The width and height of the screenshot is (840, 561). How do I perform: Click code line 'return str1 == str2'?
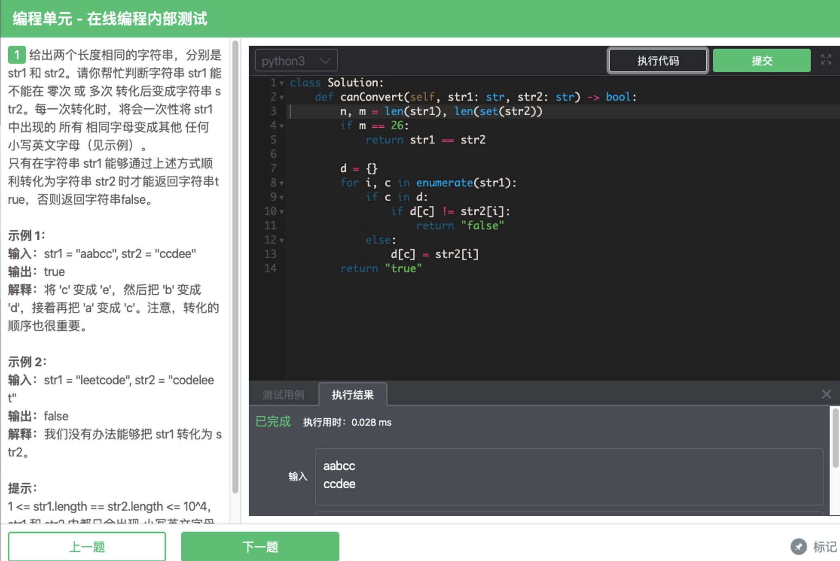point(425,140)
